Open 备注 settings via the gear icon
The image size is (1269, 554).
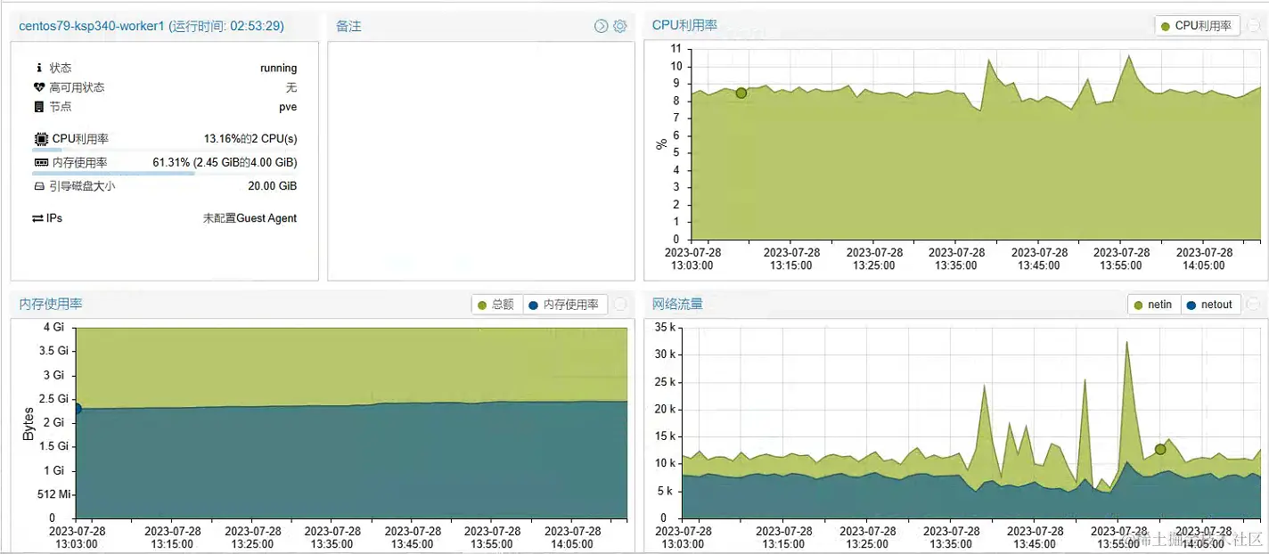pyautogui.click(x=620, y=27)
